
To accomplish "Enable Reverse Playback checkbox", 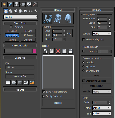I will click(83, 40).
